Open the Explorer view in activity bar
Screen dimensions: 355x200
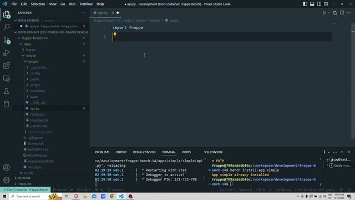tap(6, 14)
